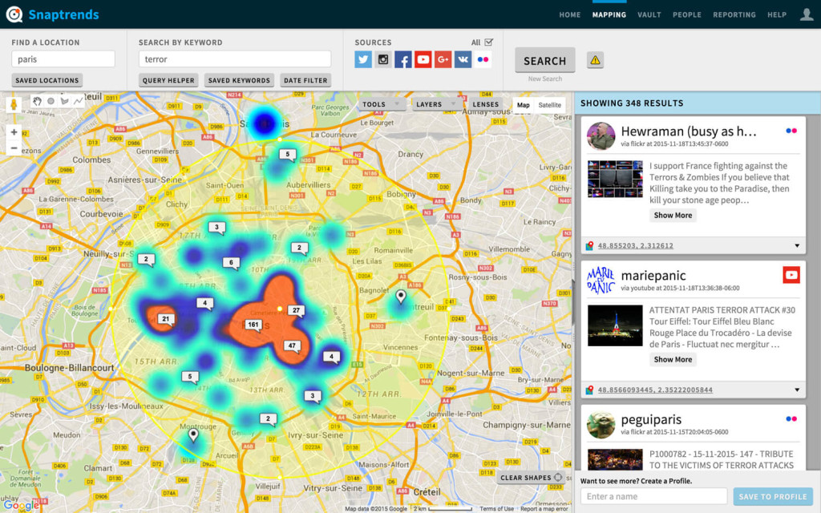Zoom in on the map

14,132
